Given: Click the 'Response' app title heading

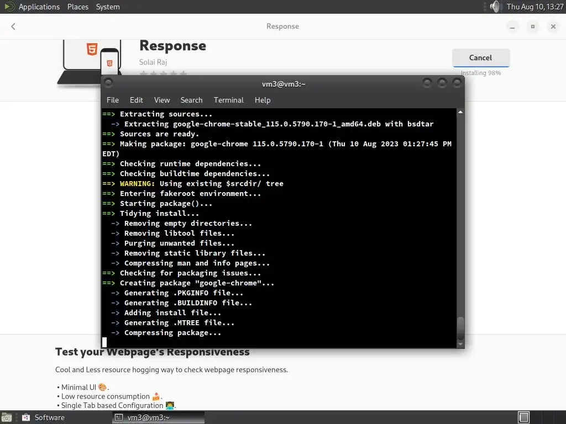Looking at the screenshot, I should (172, 46).
